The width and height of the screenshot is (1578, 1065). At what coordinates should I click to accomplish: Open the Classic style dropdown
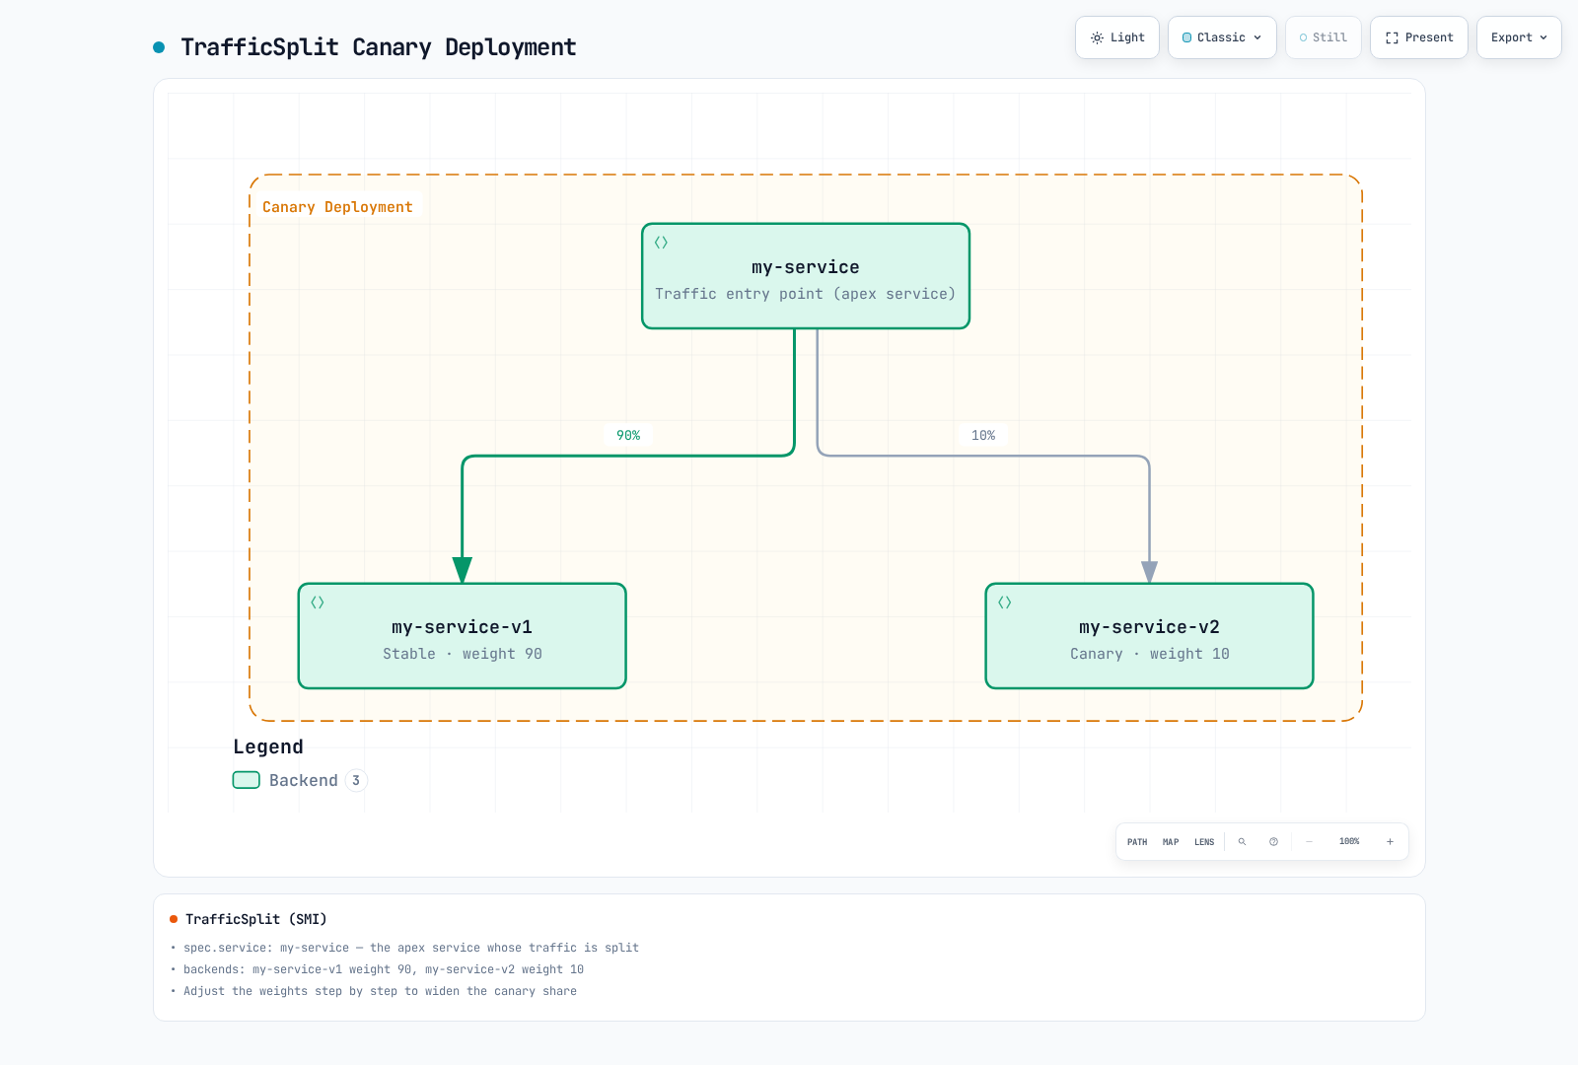point(1222,37)
